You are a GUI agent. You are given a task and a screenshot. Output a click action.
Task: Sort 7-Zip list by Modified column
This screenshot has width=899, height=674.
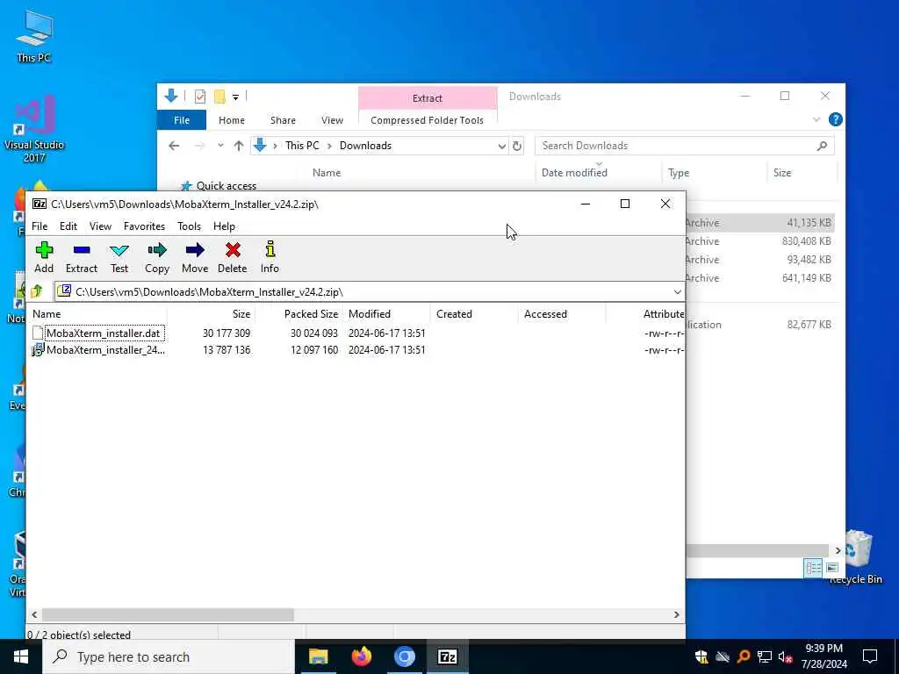coord(386,314)
